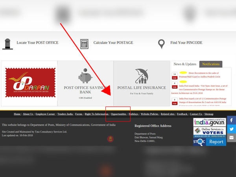Click the india.gov.in portal logo
236x177 pixels.
tap(210, 122)
